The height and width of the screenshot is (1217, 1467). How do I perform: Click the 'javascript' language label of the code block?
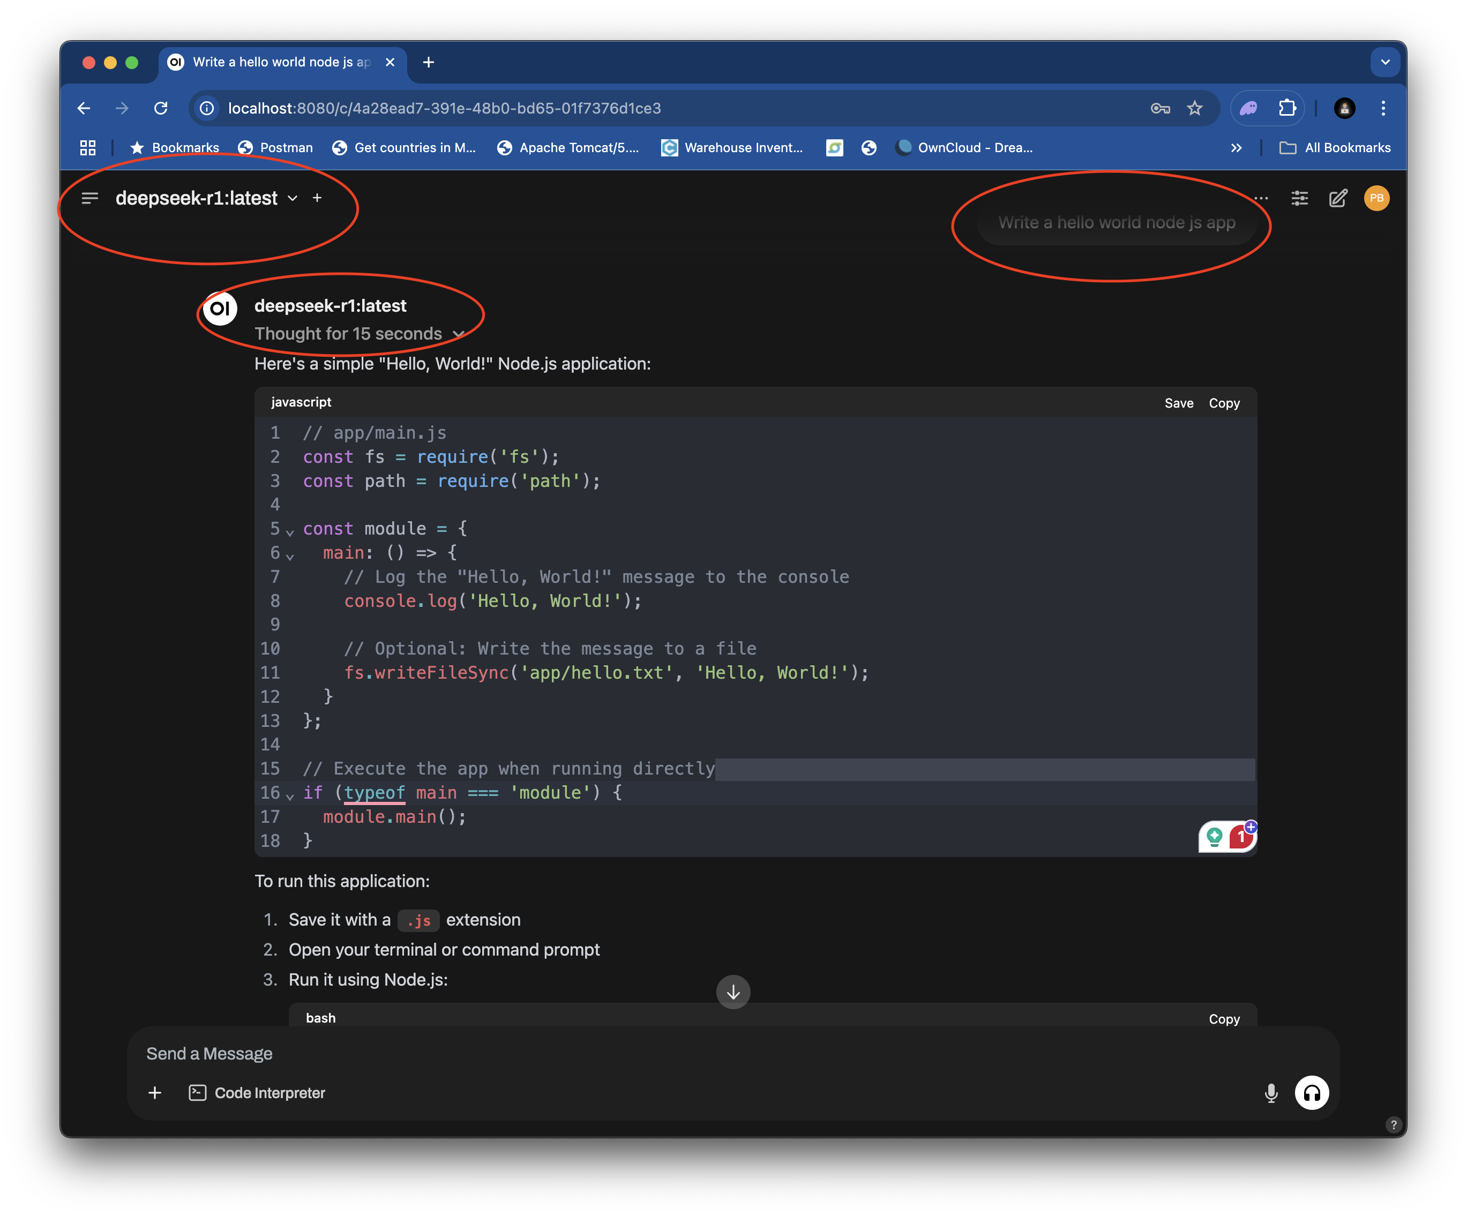301,402
